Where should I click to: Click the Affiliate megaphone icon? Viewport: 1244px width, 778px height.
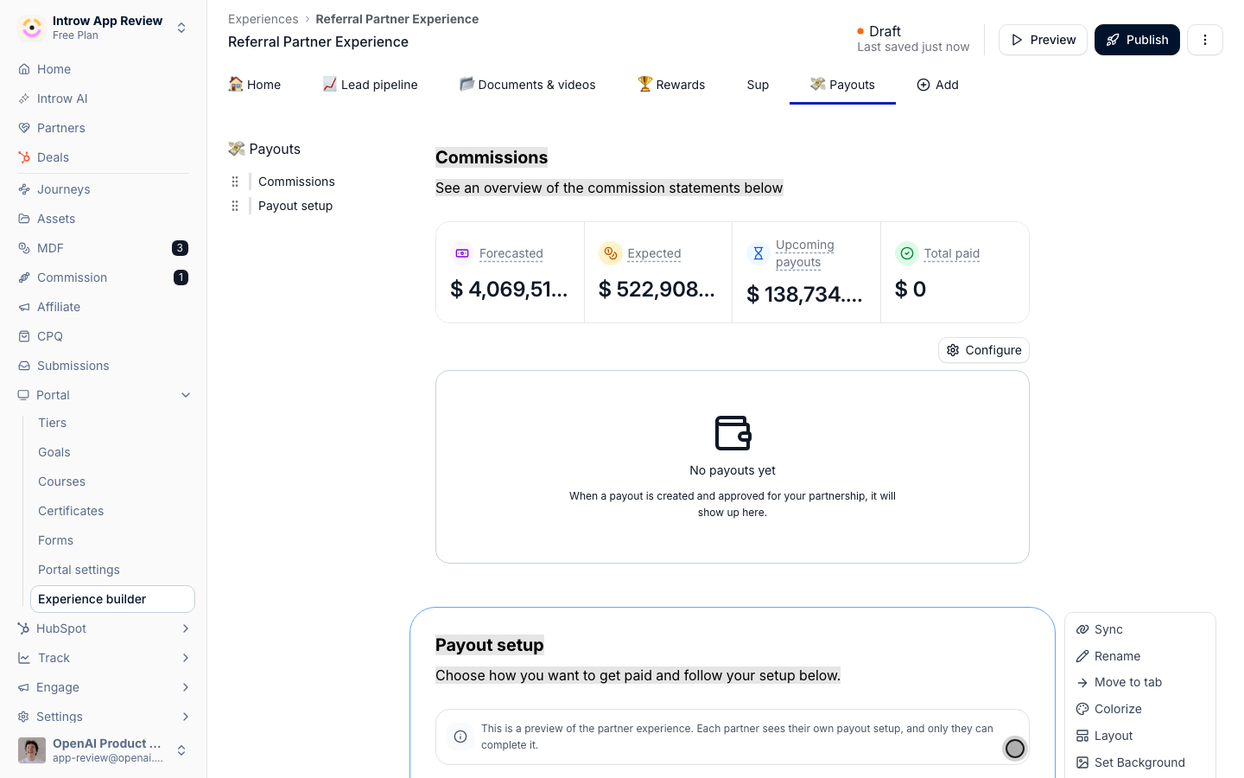click(x=24, y=307)
